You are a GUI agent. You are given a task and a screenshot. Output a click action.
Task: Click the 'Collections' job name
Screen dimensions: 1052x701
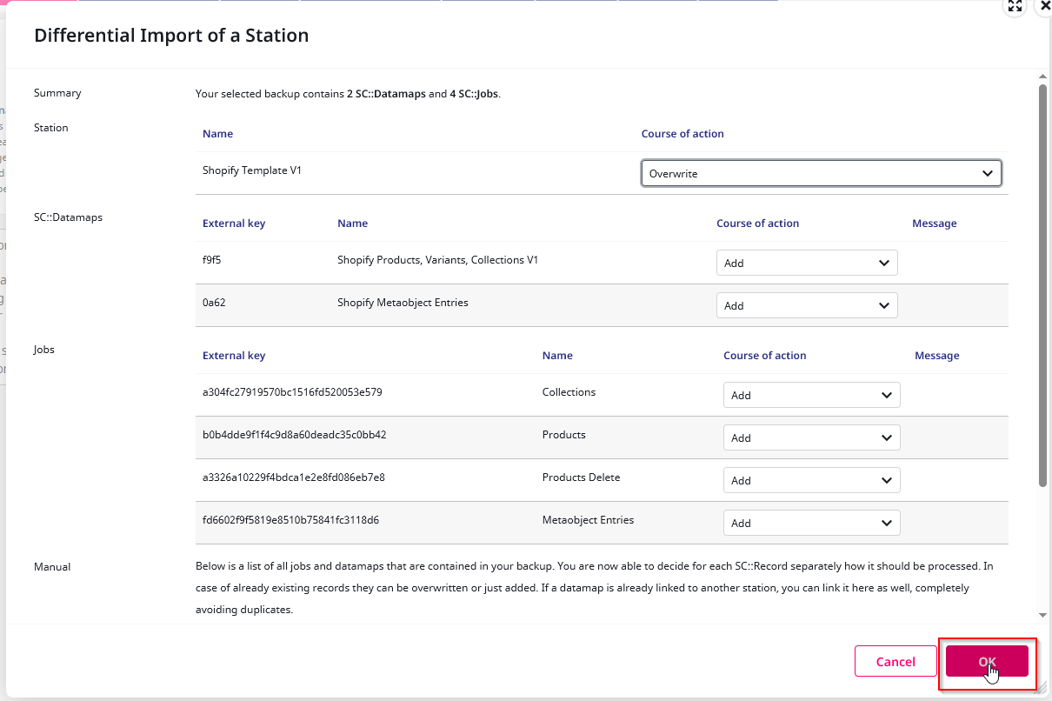tap(569, 392)
